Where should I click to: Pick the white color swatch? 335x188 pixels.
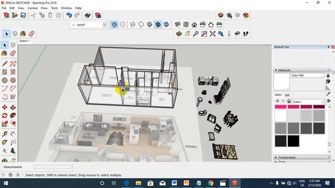pyautogui.click(x=281, y=115)
